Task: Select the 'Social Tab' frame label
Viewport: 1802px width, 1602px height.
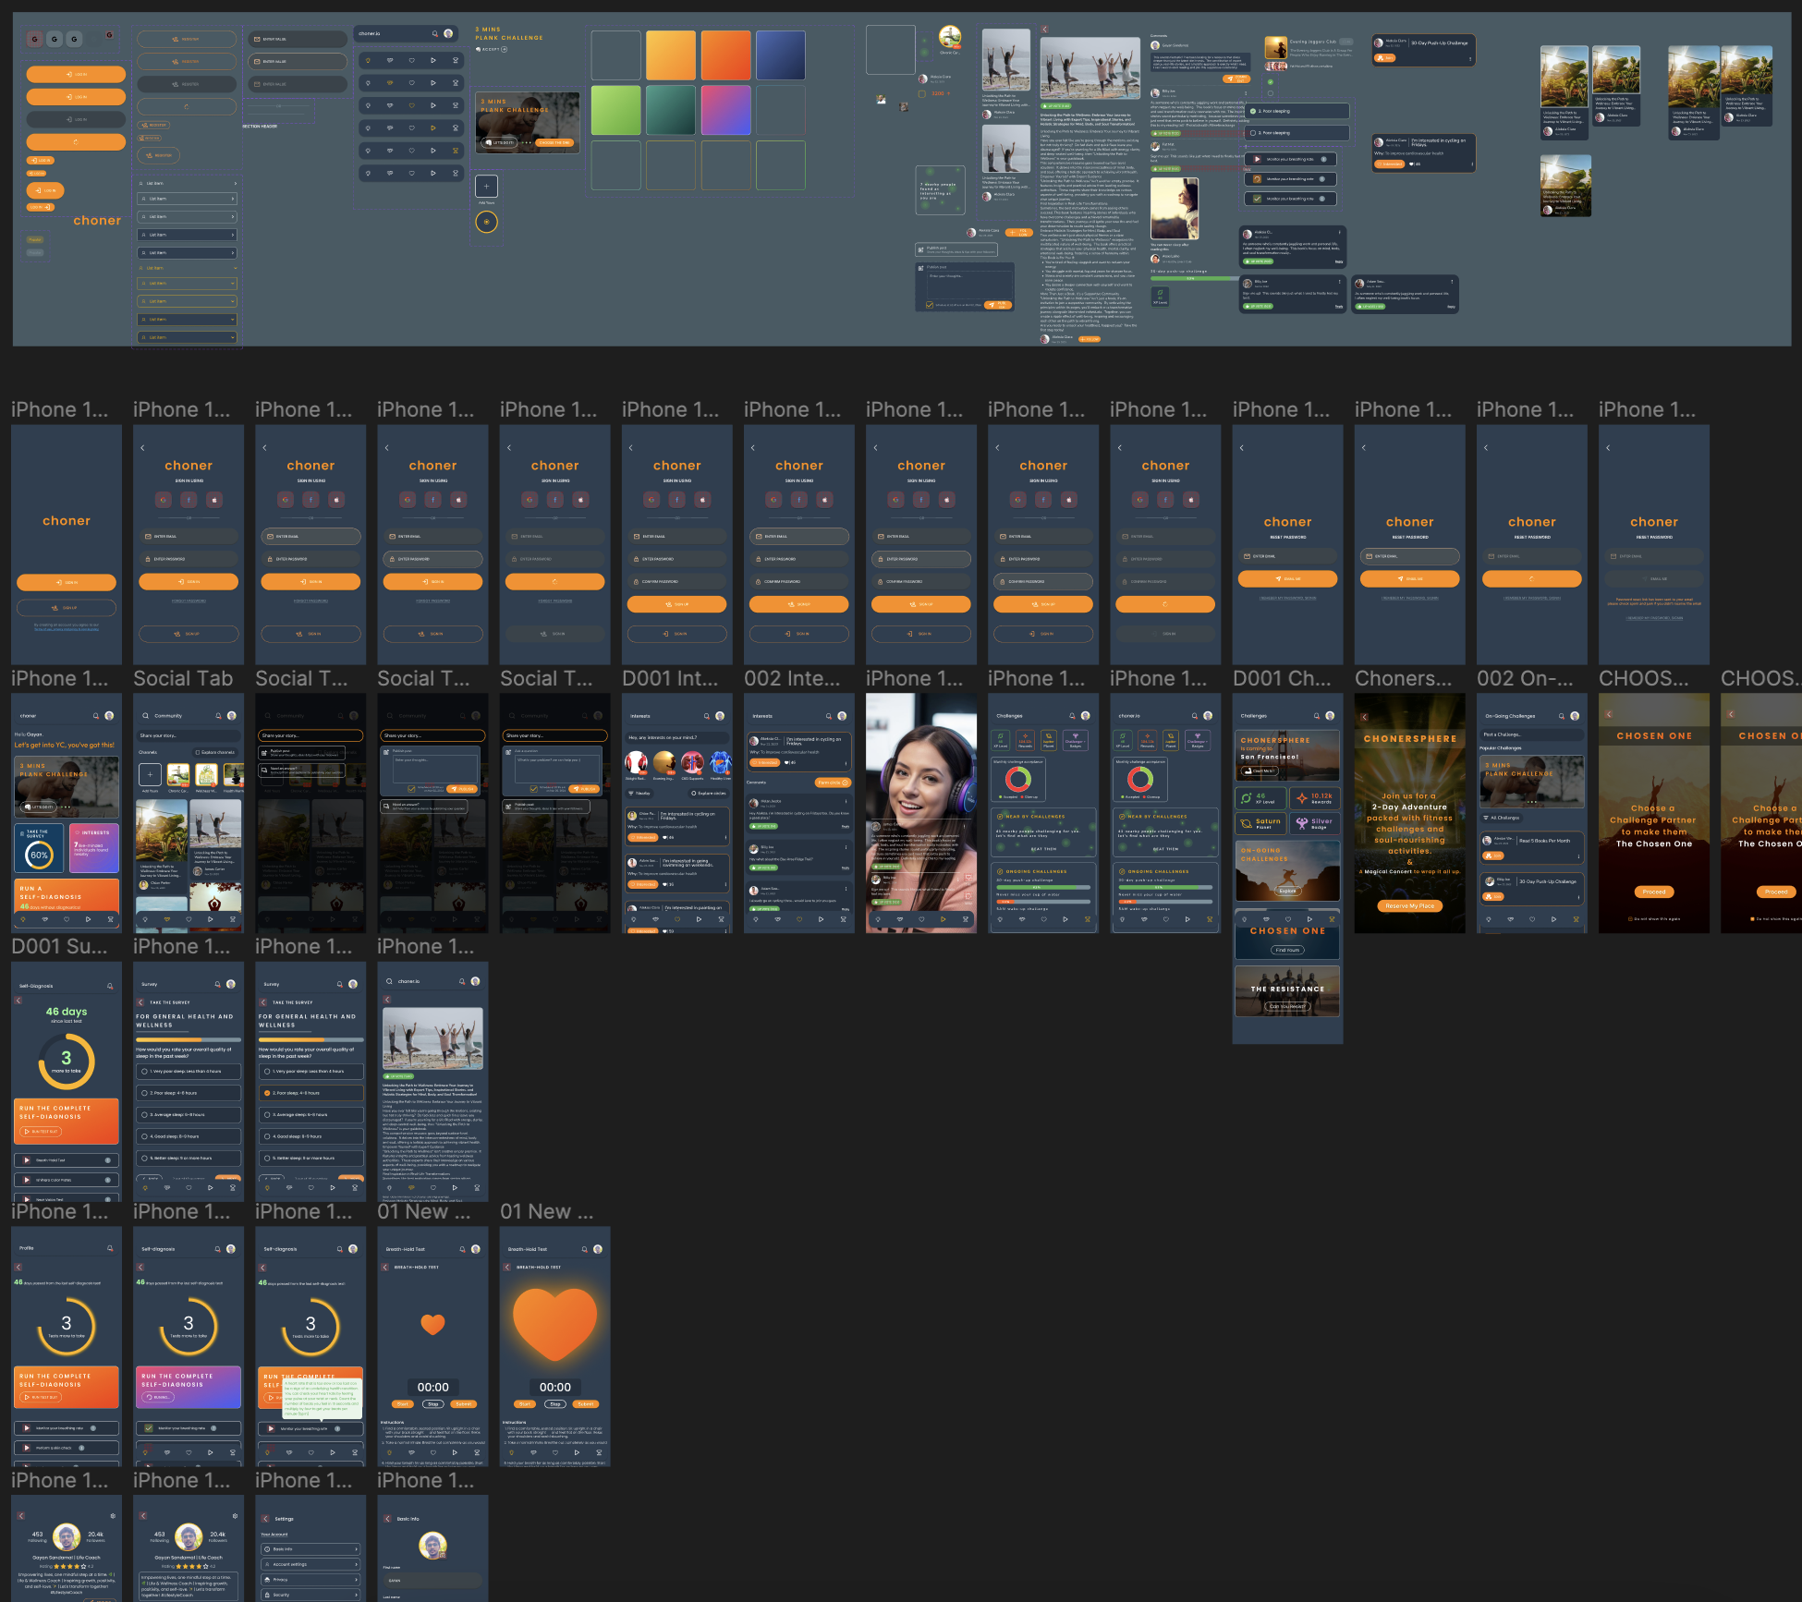Action: coord(183,679)
